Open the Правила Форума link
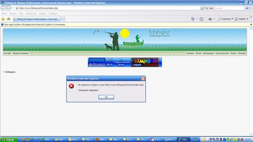The width and height of the screenshot is (253, 142). point(21,53)
